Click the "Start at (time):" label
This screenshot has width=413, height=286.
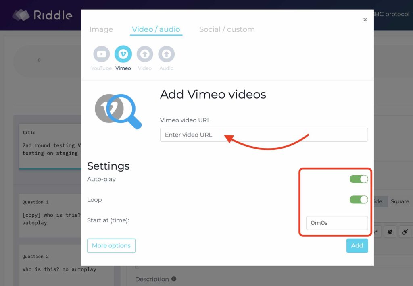[108, 220]
